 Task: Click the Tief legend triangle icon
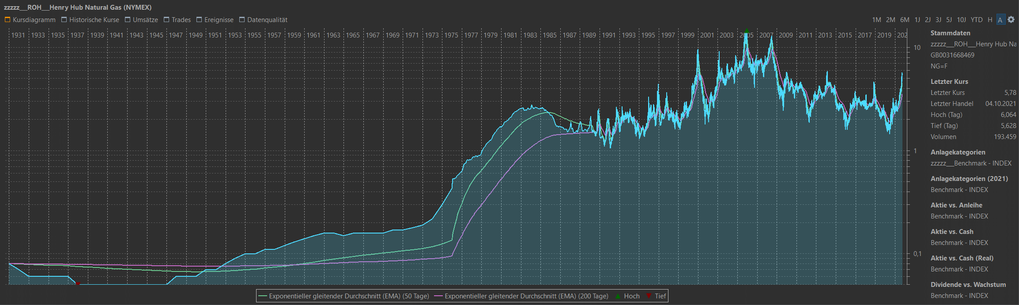tap(649, 296)
